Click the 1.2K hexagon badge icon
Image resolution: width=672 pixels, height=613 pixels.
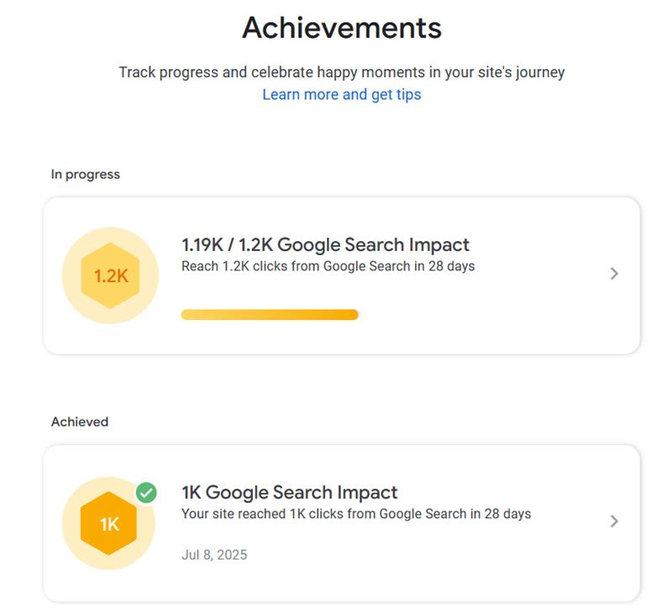[110, 275]
